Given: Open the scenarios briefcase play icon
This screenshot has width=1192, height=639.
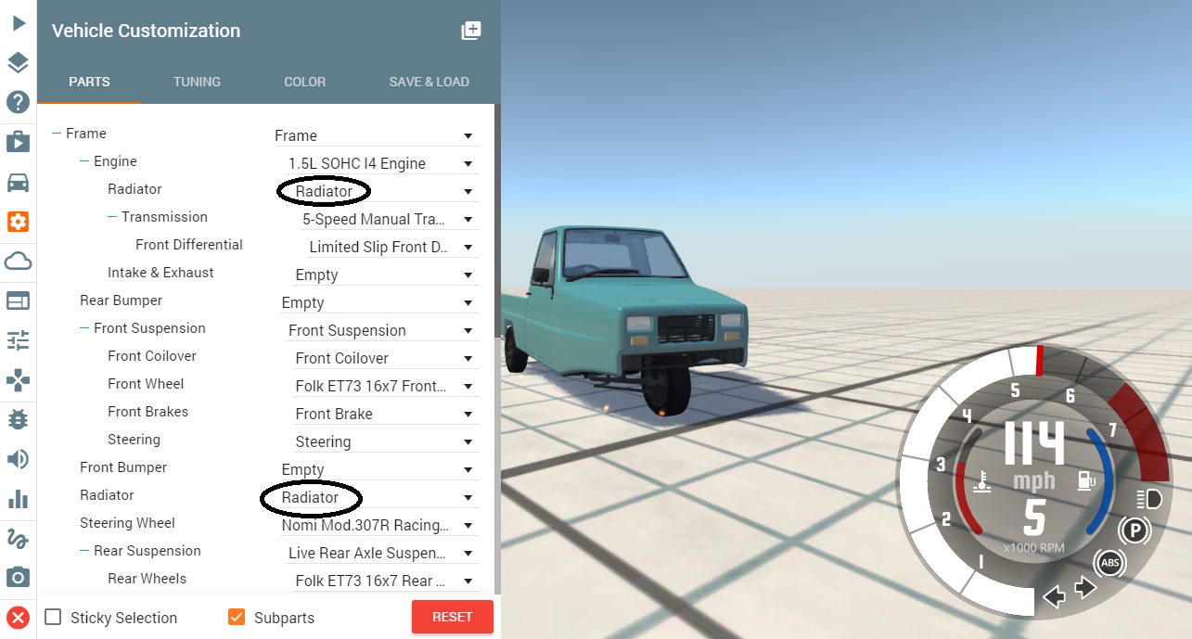Looking at the screenshot, I should 18,142.
